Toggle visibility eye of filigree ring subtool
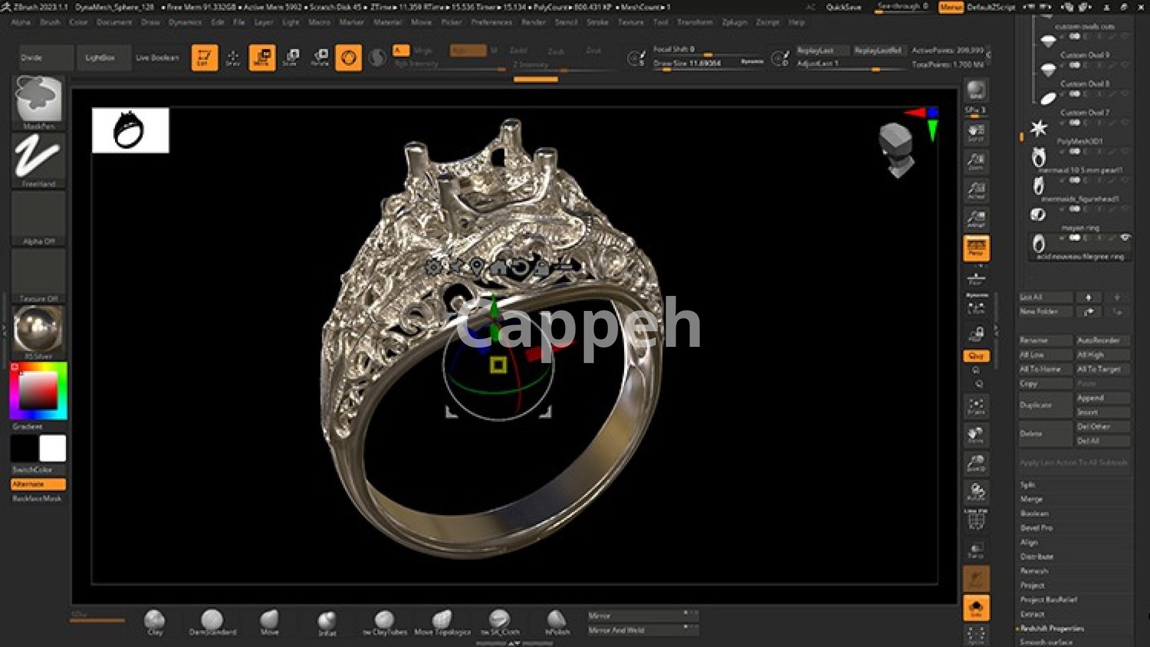Image resolution: width=1150 pixels, height=647 pixels. click(1125, 238)
